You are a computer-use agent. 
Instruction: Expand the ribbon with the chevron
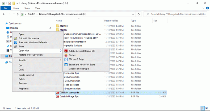tap(204, 8)
